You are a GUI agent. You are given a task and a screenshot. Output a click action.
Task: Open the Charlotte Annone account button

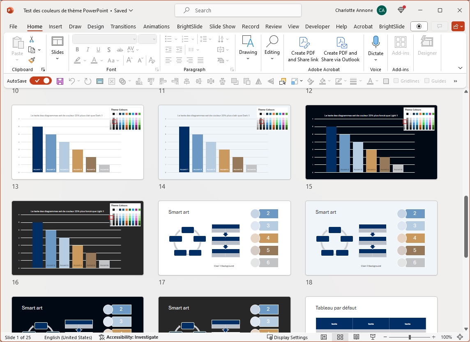[x=361, y=10]
